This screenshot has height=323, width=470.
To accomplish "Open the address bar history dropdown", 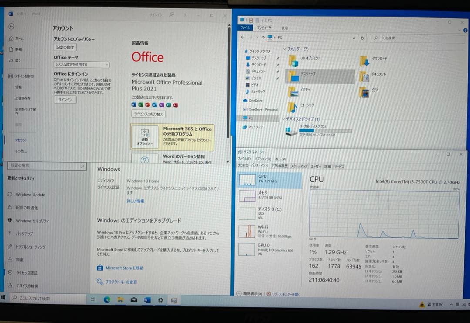I will pyautogui.click(x=354, y=38).
